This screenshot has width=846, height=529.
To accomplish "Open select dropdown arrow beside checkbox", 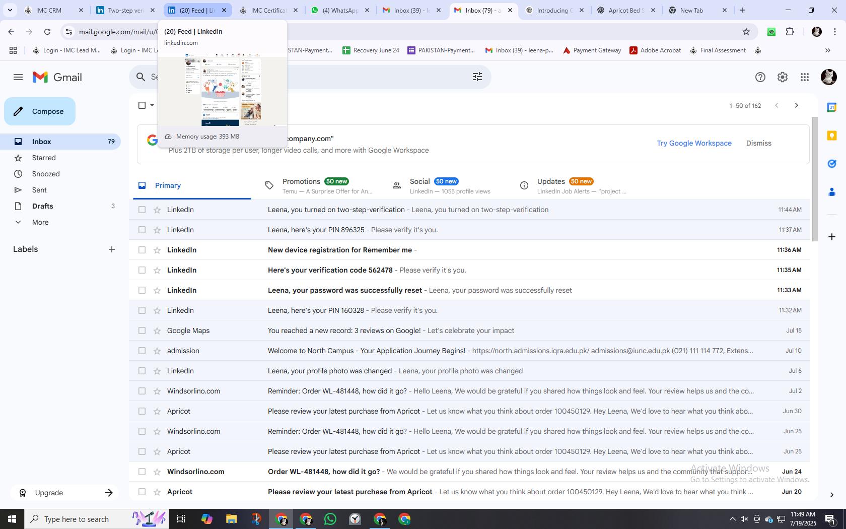I will pyautogui.click(x=152, y=105).
